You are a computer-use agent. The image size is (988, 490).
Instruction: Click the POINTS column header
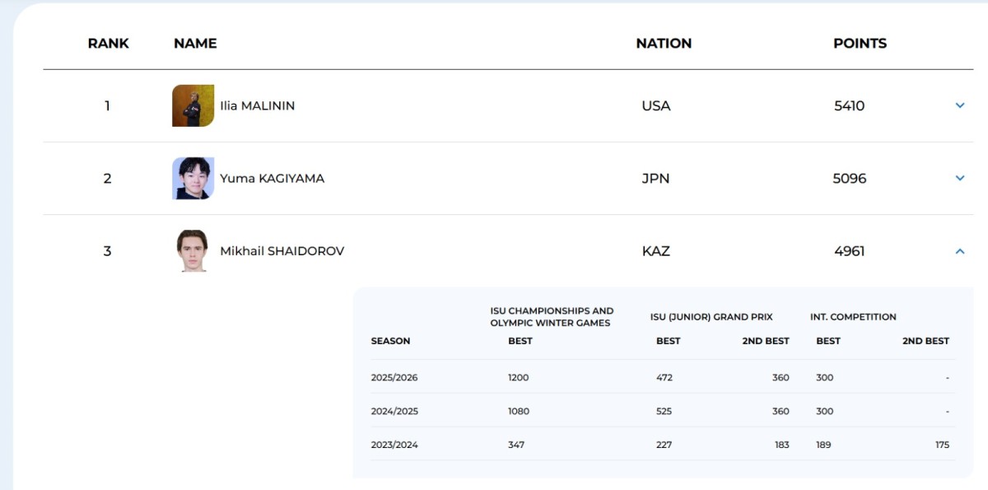pos(860,44)
